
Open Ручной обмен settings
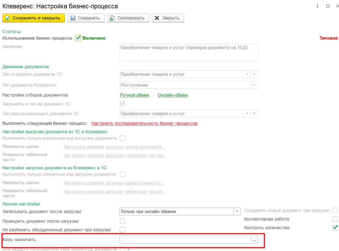135,95
